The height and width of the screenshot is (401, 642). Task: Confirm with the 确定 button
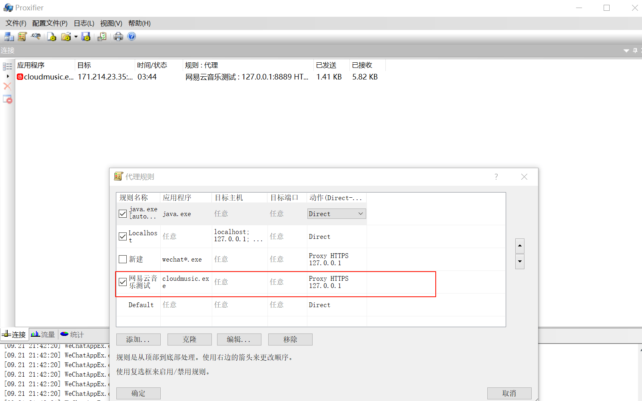click(x=138, y=393)
